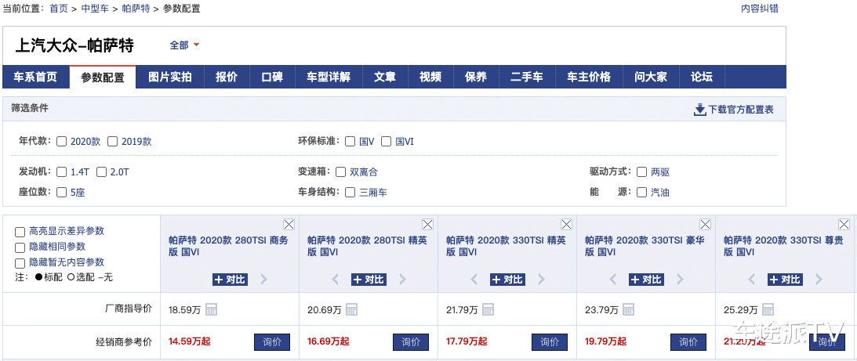Tick the 5座 seat count checkbox

pyautogui.click(x=61, y=192)
